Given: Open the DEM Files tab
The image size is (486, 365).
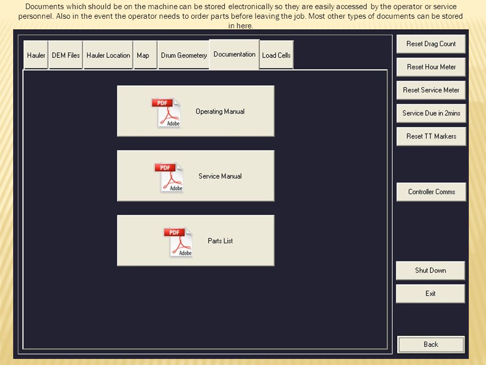Looking at the screenshot, I should pos(66,55).
